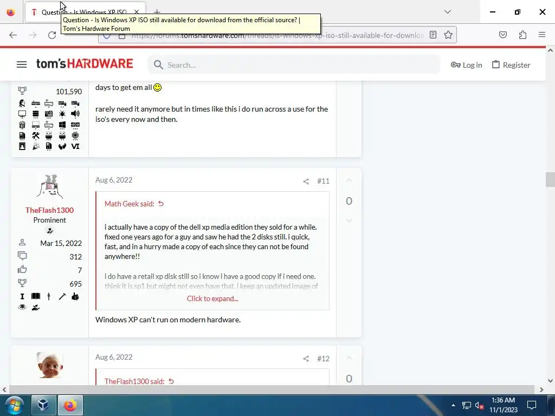Open a new browser tab
555x416 pixels.
tap(157, 12)
